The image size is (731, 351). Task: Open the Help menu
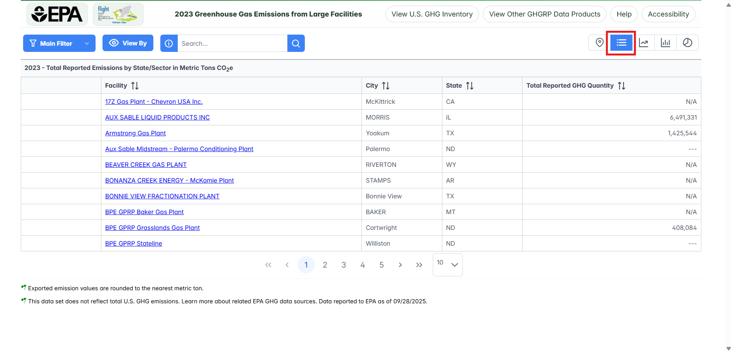(623, 14)
